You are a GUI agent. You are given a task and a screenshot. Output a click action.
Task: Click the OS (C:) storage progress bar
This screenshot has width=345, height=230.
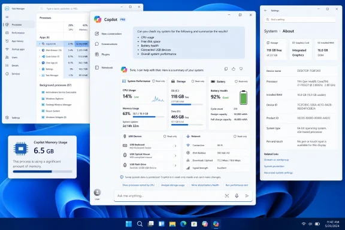click(x=187, y=105)
